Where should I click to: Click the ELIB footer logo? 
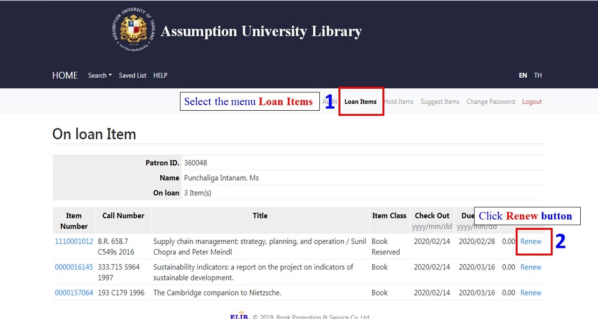(239, 317)
